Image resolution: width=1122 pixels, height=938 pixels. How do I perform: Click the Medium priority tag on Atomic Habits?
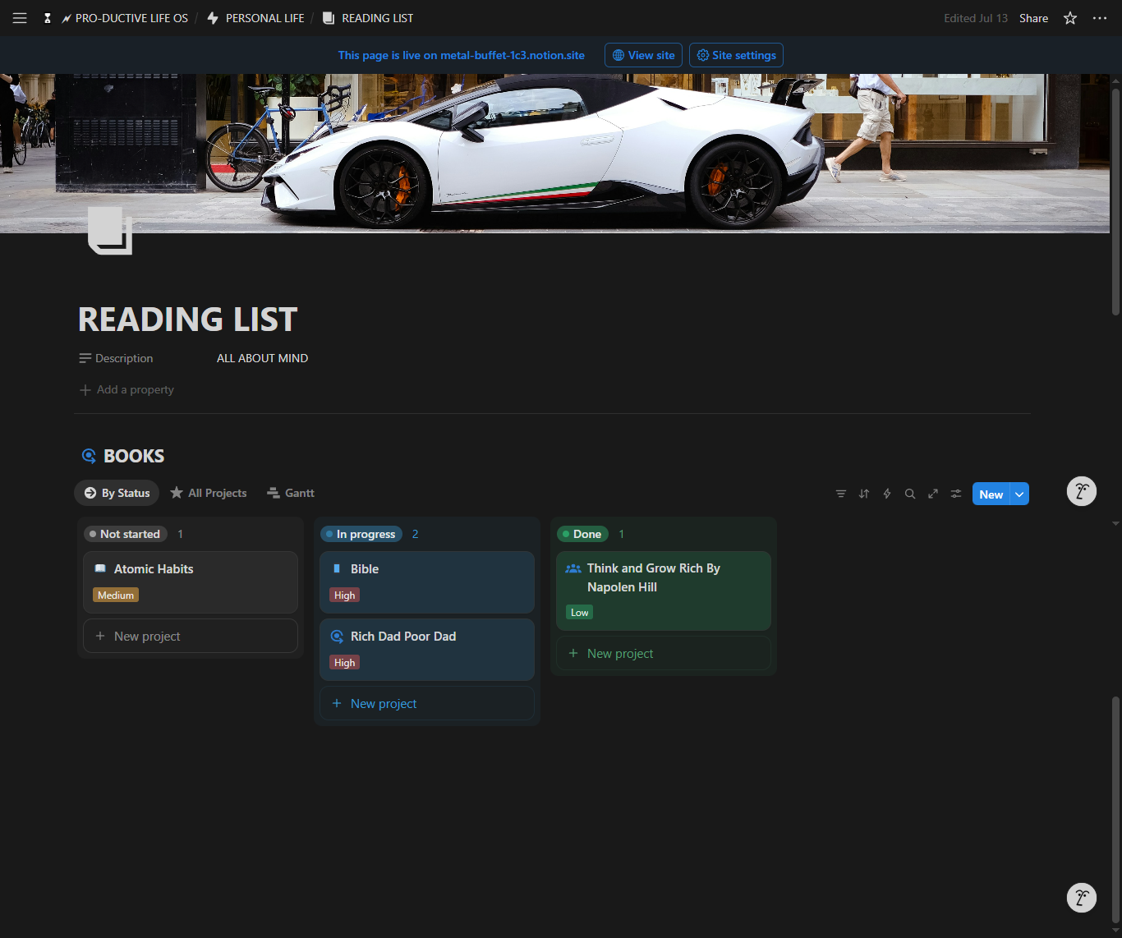click(x=116, y=595)
